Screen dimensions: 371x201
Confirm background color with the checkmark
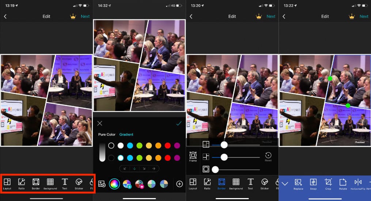point(178,124)
